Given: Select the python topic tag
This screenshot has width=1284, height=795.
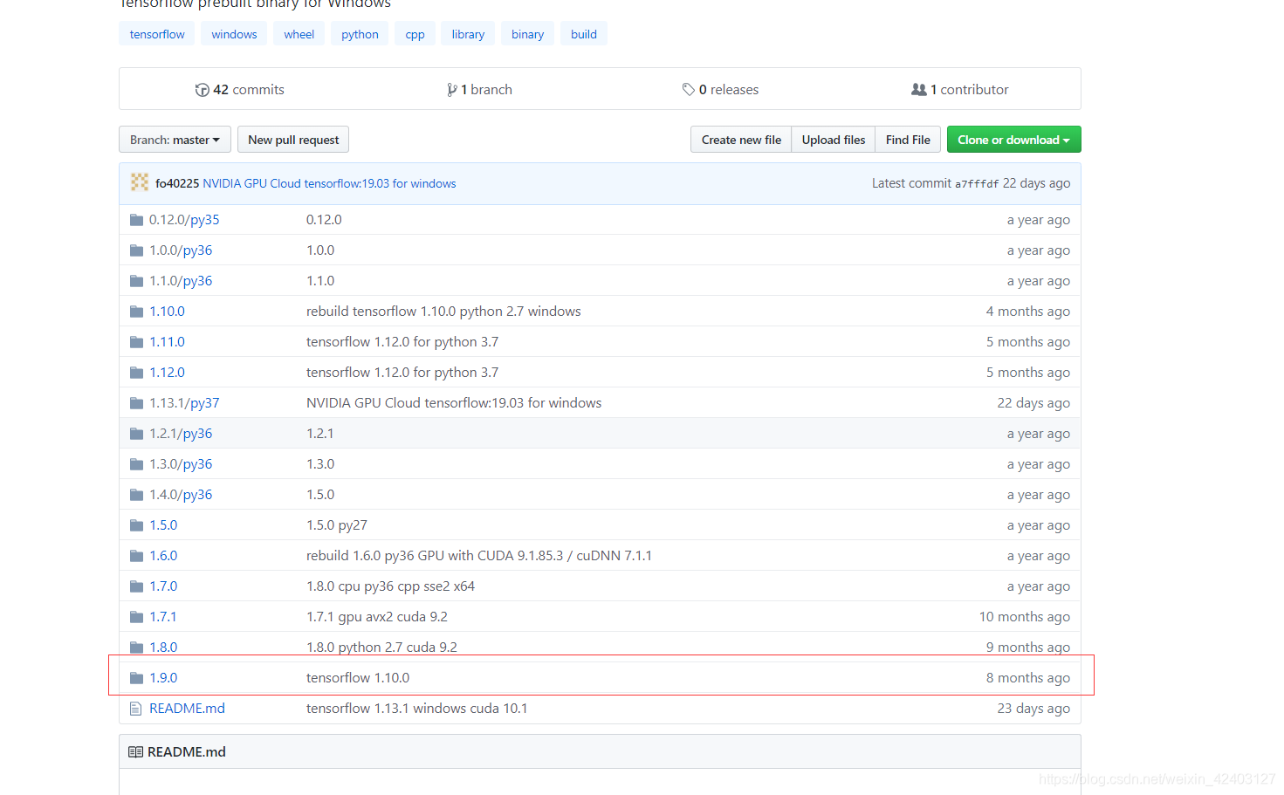Looking at the screenshot, I should (360, 34).
